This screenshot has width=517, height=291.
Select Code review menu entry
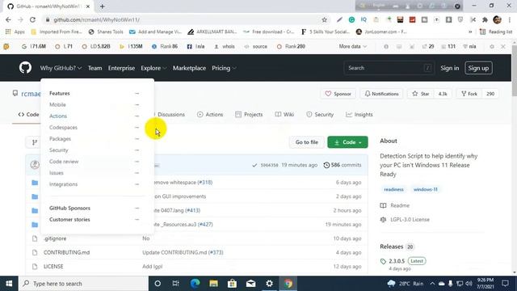(64, 162)
